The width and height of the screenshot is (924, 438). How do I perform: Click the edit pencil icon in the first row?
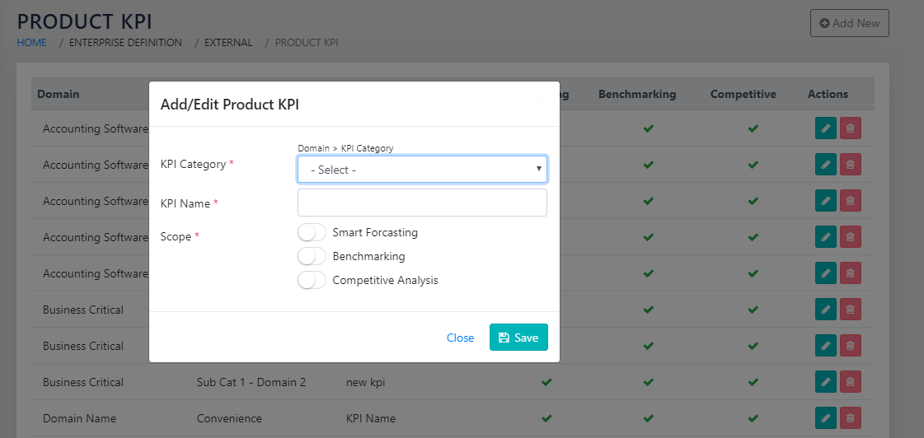pos(825,128)
